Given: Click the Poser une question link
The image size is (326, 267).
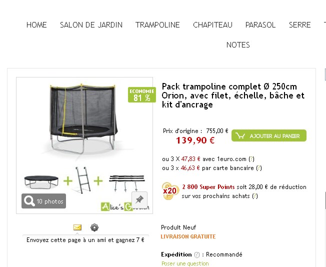Looking at the screenshot, I should [185, 263].
